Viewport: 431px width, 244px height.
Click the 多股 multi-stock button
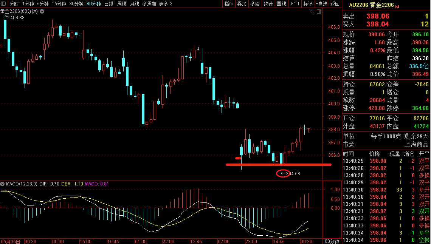coord(255,4)
